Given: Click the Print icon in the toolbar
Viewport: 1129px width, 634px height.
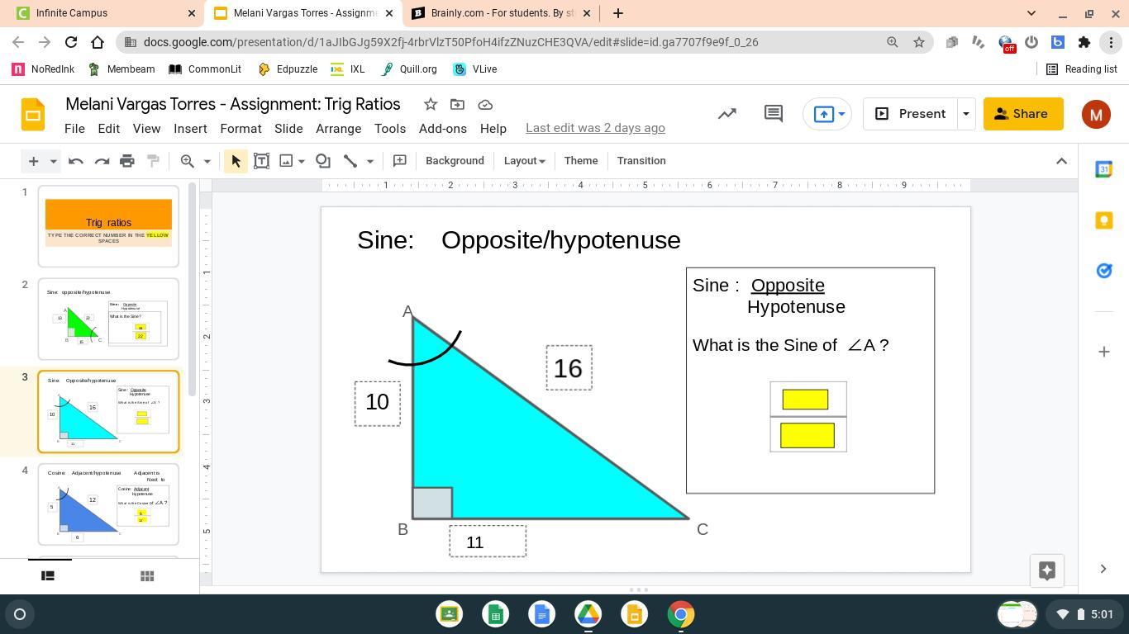Looking at the screenshot, I should click(x=127, y=161).
